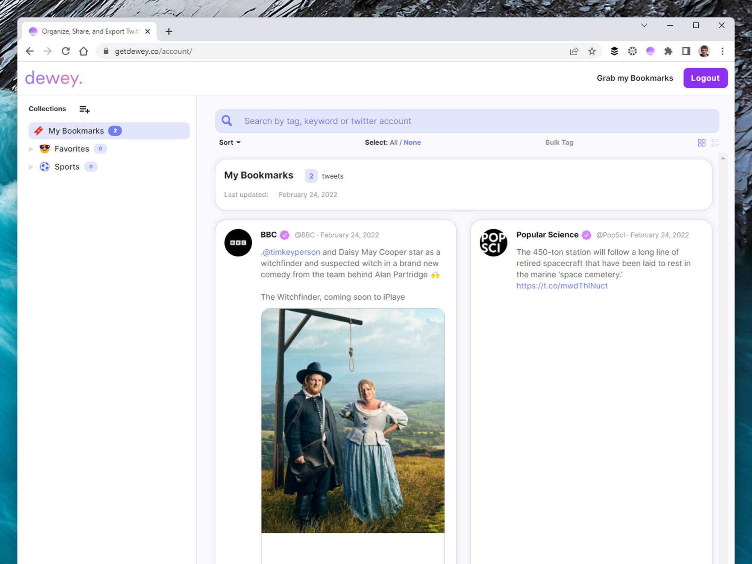Click the add new collection icon

(x=84, y=109)
